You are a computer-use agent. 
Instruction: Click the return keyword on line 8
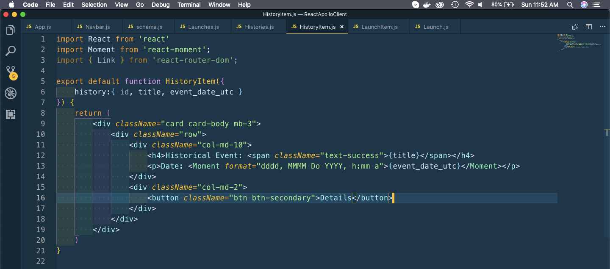[88, 113]
